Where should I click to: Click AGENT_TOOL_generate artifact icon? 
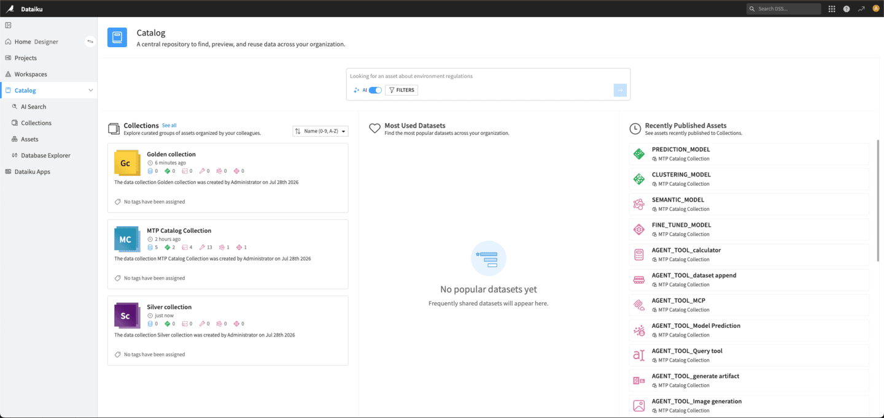639,381
